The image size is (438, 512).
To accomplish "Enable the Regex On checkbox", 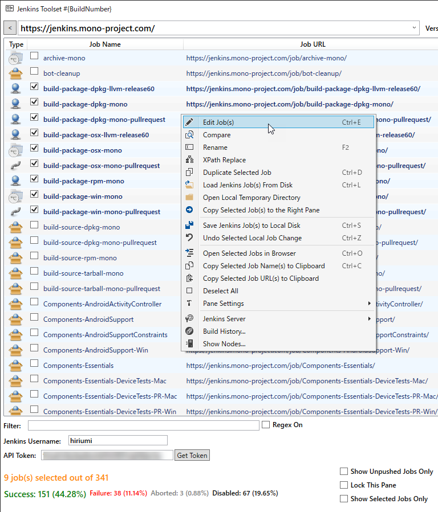I will [x=266, y=425].
